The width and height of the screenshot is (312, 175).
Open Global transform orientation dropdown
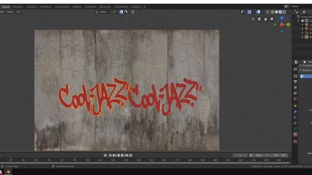tap(103, 12)
